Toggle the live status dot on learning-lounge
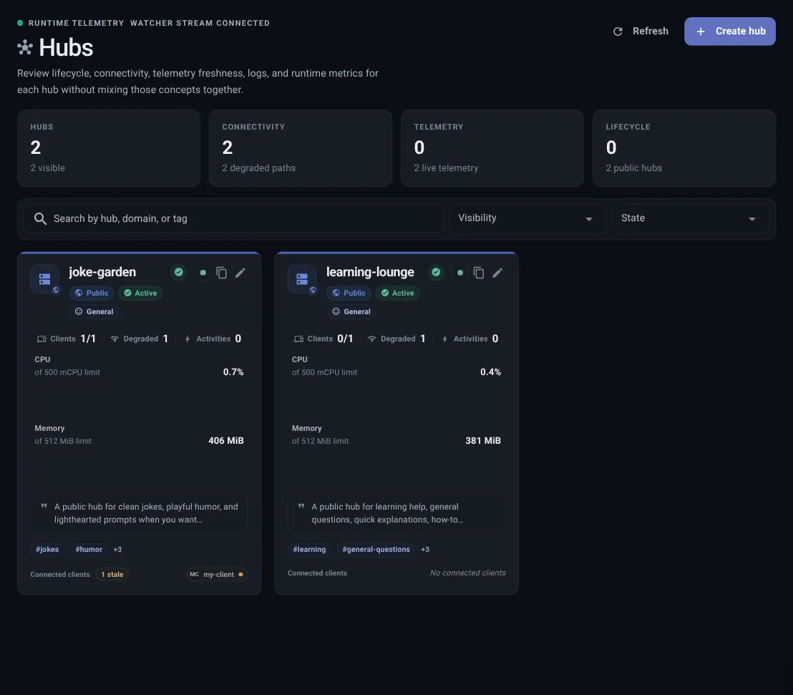This screenshot has width=793, height=695. click(459, 272)
